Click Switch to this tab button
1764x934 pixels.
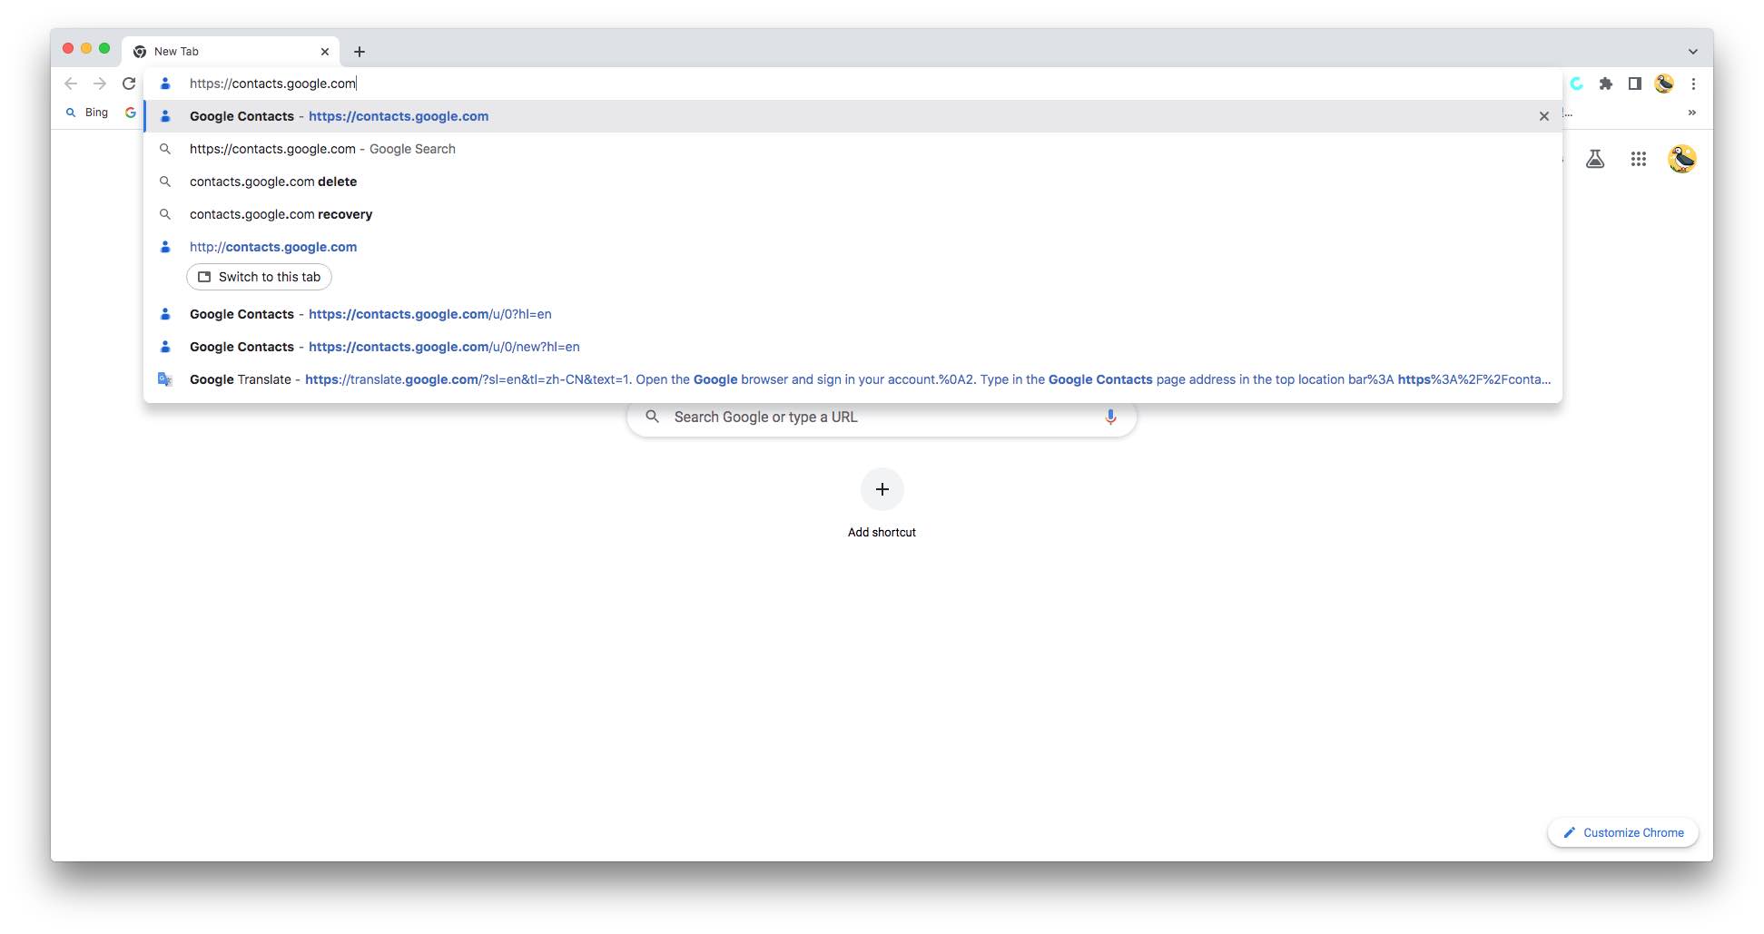point(260,277)
